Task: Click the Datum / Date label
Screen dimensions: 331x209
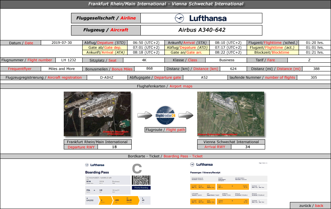Action: click(21, 43)
